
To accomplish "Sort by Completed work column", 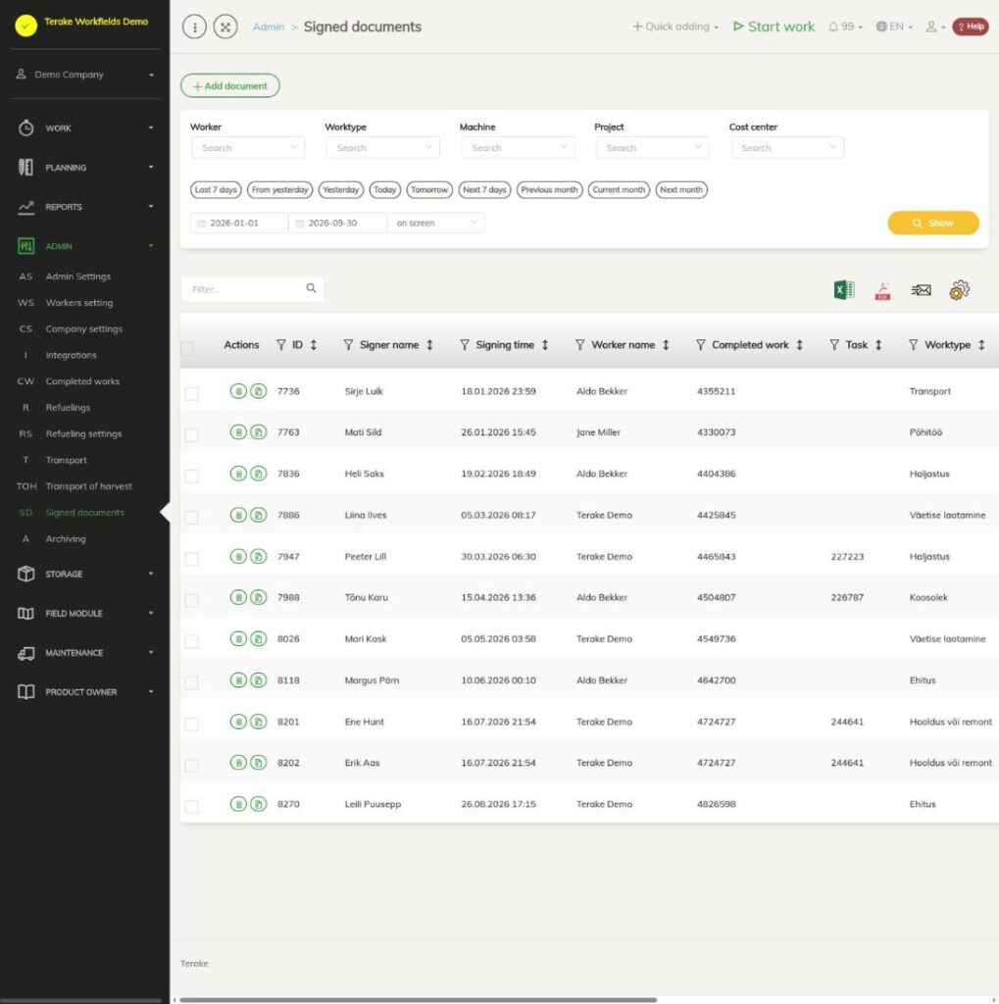I will tap(799, 345).
